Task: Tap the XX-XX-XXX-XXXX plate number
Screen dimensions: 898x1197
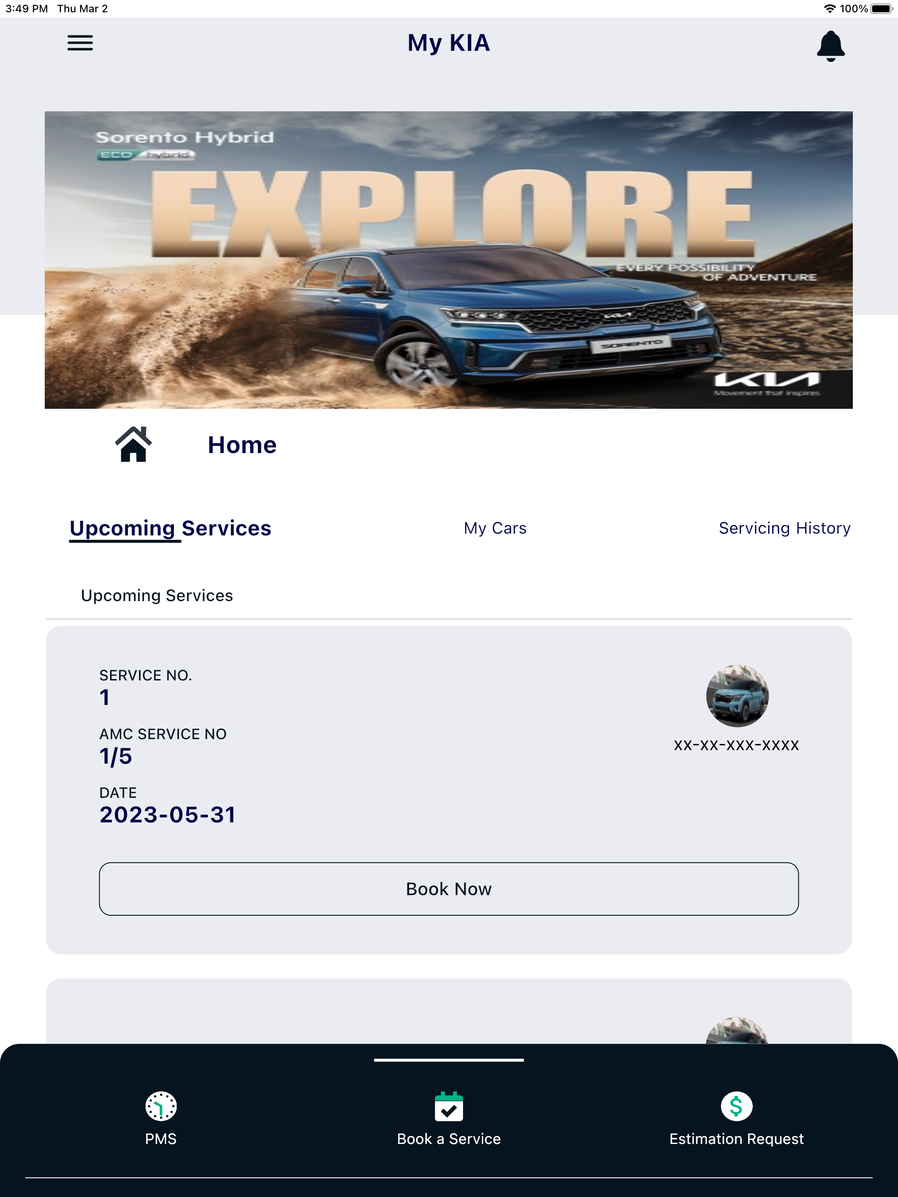Action: pos(736,745)
